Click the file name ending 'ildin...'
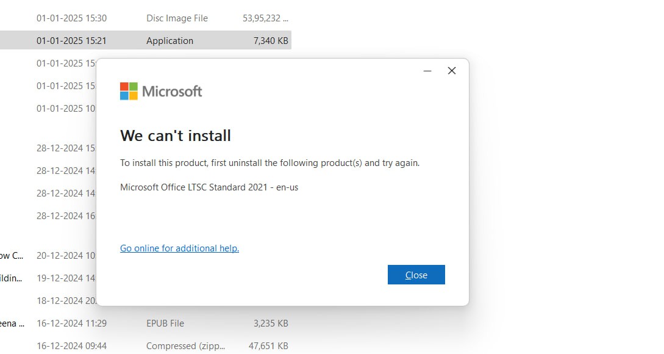The height and width of the screenshot is (354, 664). [11, 278]
